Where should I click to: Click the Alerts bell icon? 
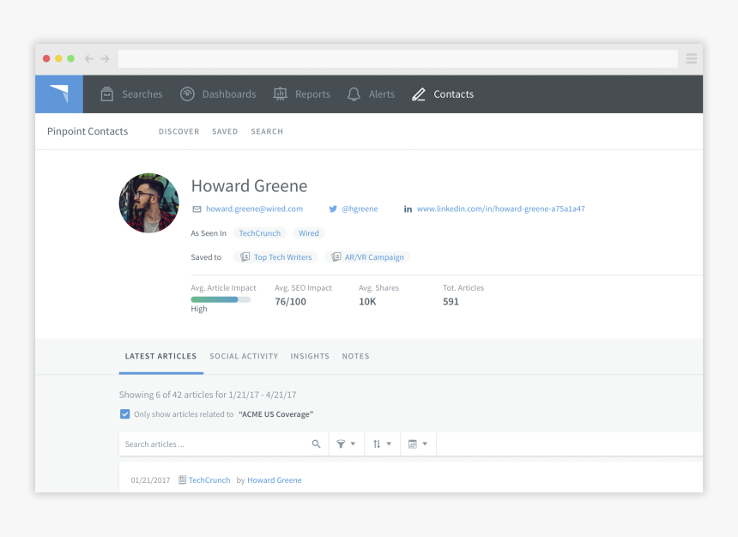[354, 94]
